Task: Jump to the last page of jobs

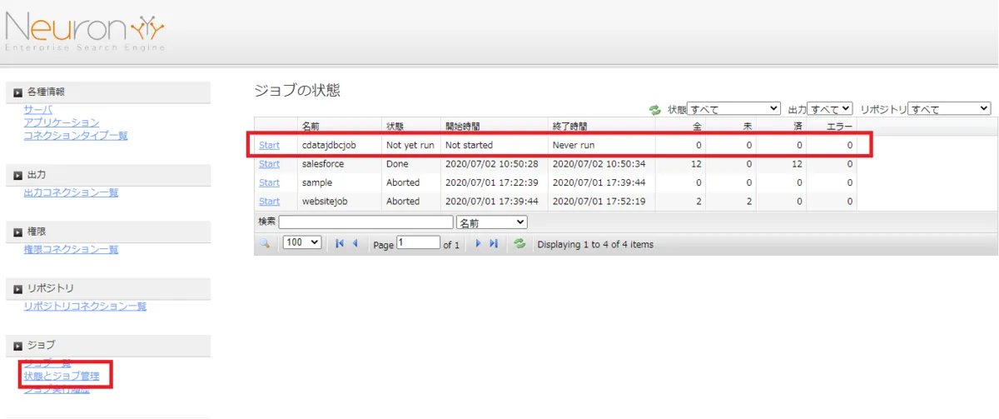Action: [494, 243]
